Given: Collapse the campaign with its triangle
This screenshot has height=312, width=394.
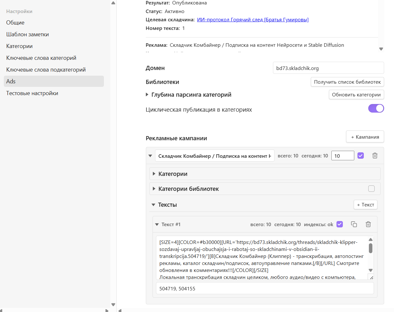Looking at the screenshot, I should [x=150, y=156].
